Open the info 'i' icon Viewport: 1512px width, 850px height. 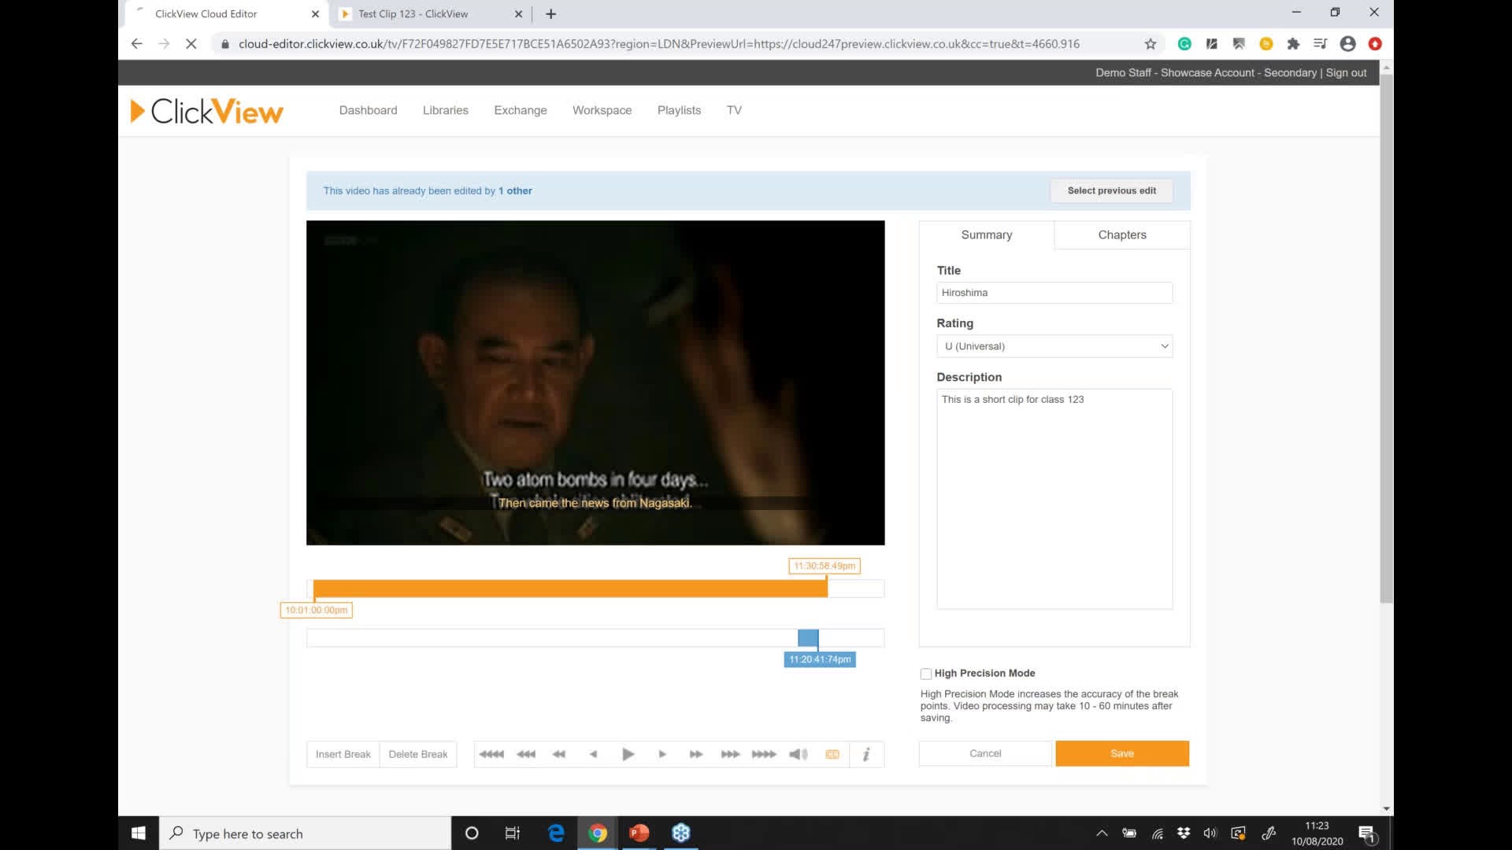[x=866, y=754]
